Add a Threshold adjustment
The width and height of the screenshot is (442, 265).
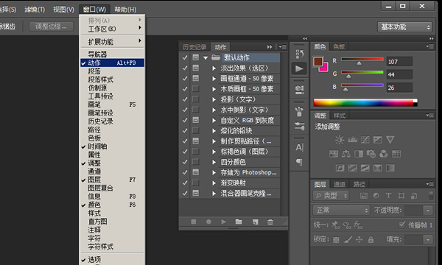(x=365, y=168)
